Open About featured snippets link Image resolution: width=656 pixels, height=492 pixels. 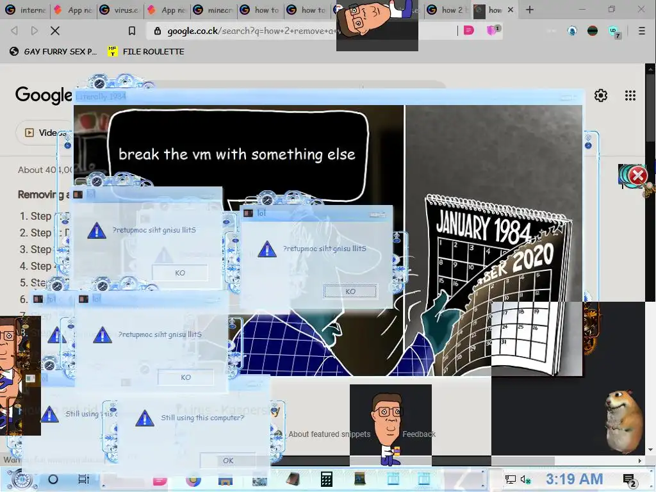(329, 434)
